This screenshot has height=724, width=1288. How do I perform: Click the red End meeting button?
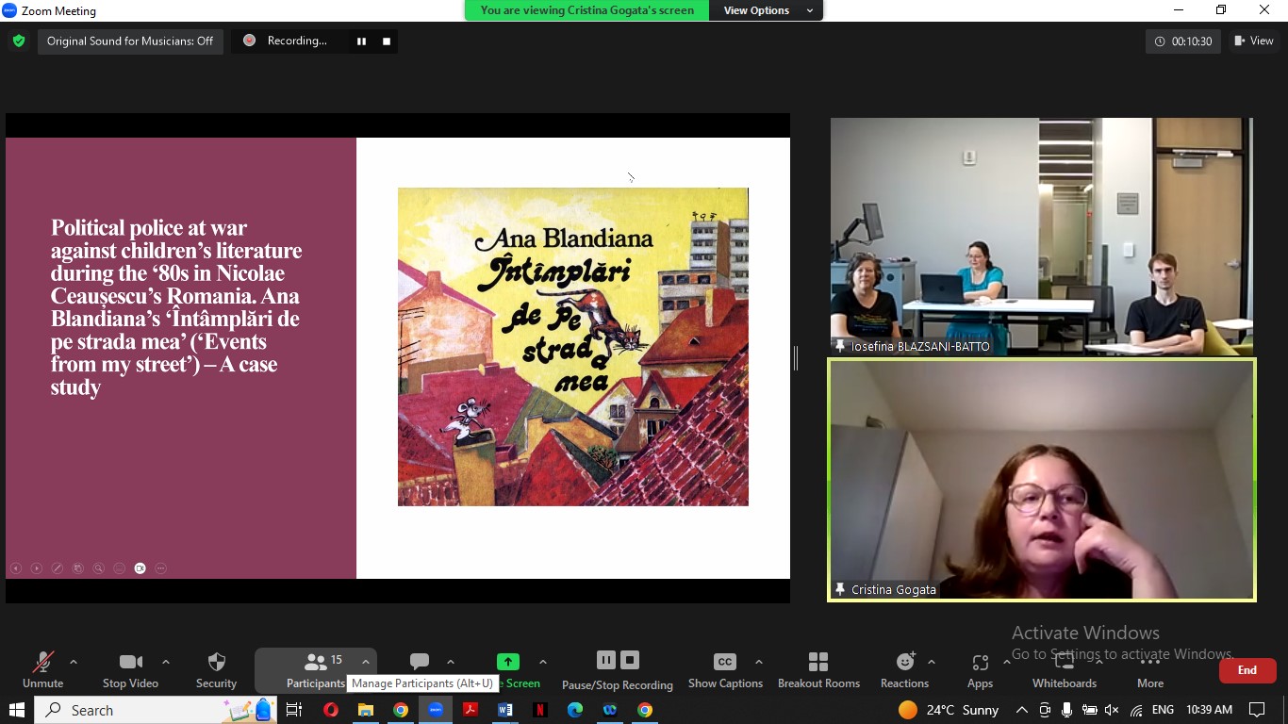[x=1247, y=670]
